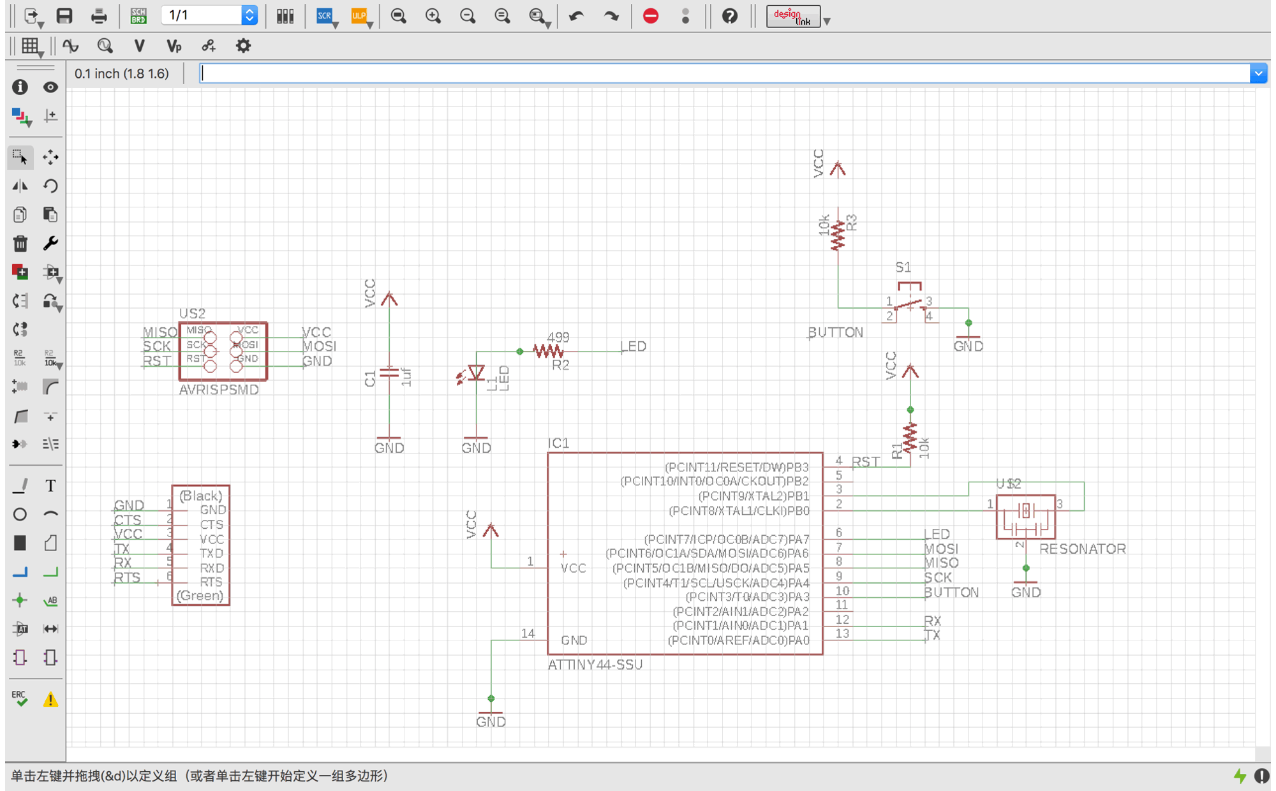This screenshot has width=1276, height=791.
Task: Open the grid settings menu
Action: 30,46
